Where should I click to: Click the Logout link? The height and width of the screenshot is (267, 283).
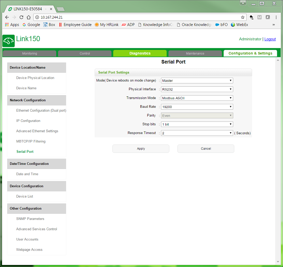click(x=270, y=39)
